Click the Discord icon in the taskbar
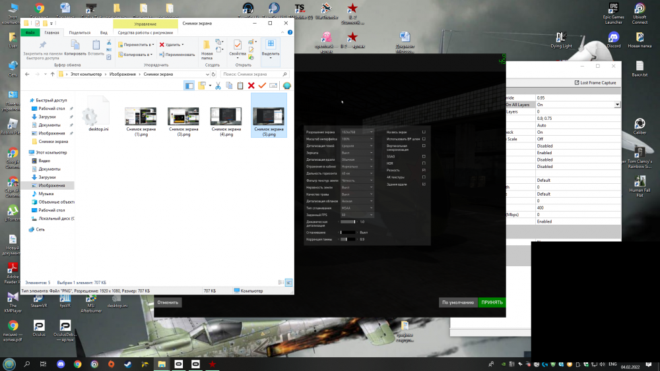The width and height of the screenshot is (660, 371). click(x=60, y=364)
